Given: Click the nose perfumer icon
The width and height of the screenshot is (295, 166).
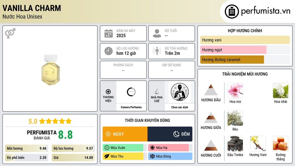Looking at the screenshot, I should point(156,92).
